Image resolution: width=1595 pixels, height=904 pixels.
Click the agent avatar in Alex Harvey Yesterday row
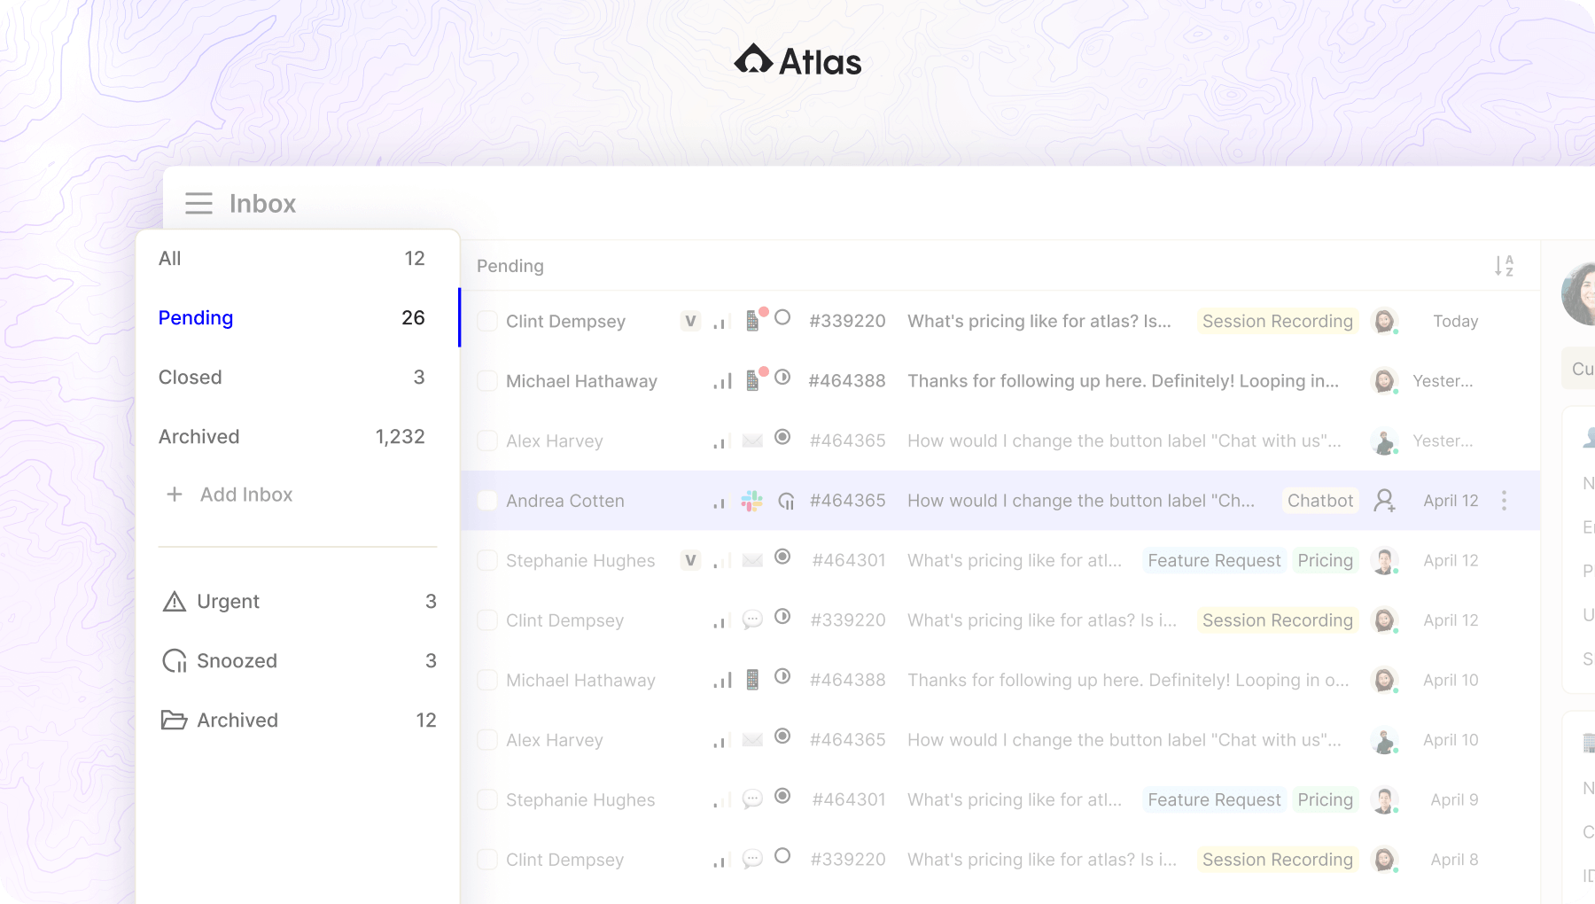[x=1384, y=440]
